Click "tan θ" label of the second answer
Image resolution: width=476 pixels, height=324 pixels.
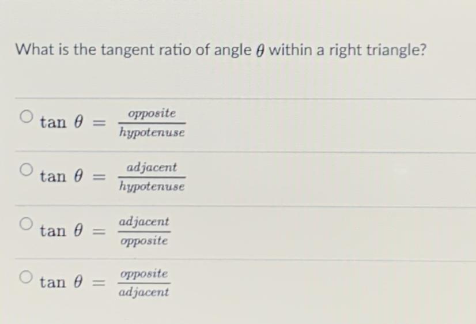[63, 176]
